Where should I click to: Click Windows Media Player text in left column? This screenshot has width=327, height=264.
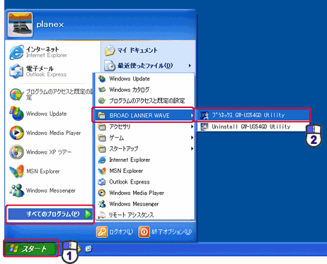point(54,133)
